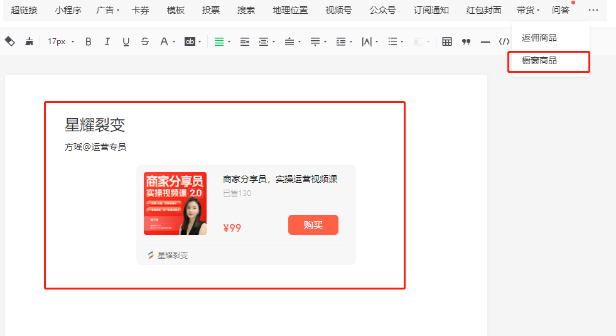
Task: Open the three-dot more options menu
Action: coord(593,10)
